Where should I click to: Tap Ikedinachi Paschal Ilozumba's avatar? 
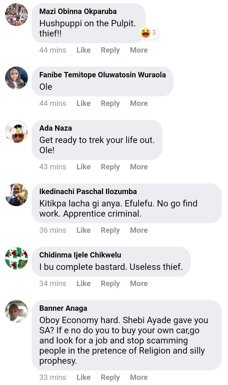click(x=16, y=195)
